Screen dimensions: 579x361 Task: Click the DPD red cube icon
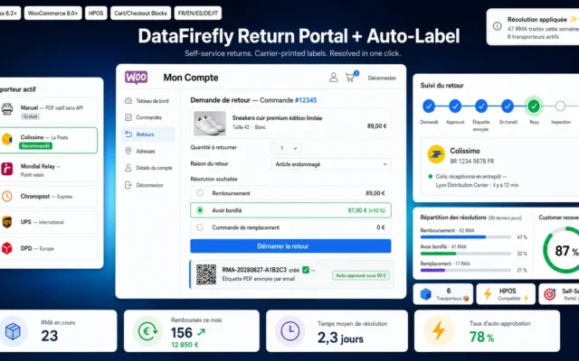(7, 248)
